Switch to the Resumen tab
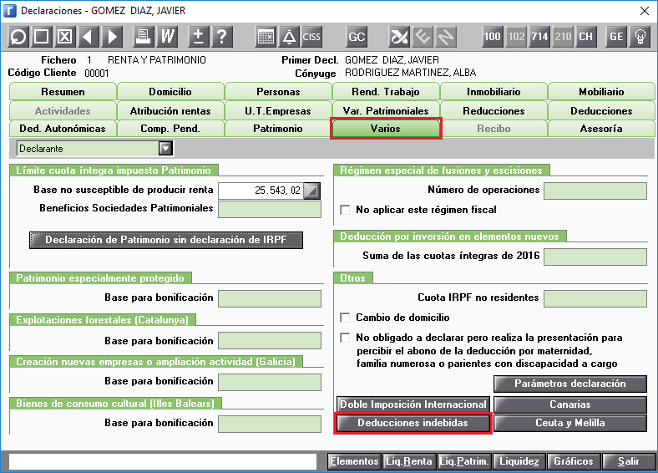Image resolution: width=658 pixels, height=473 pixels. point(63,92)
